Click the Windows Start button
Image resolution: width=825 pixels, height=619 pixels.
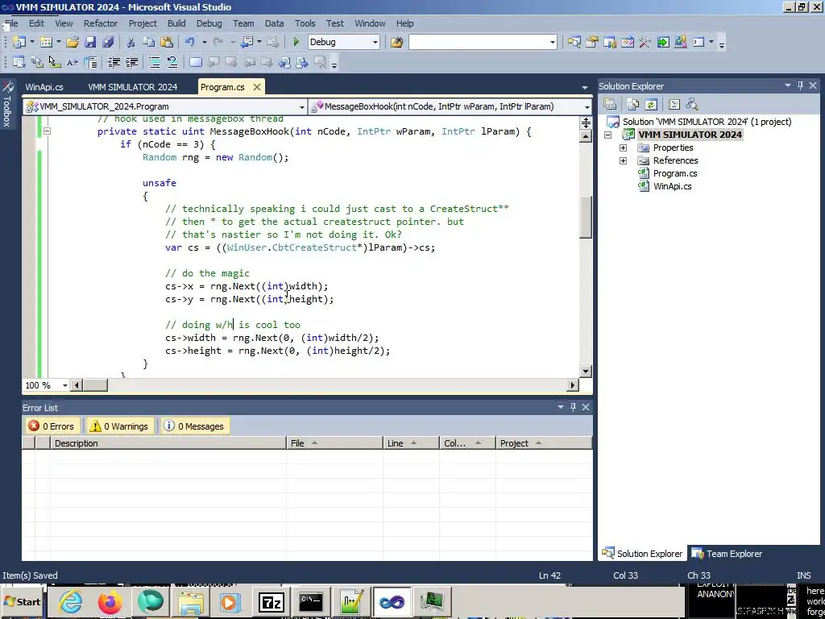[23, 602]
